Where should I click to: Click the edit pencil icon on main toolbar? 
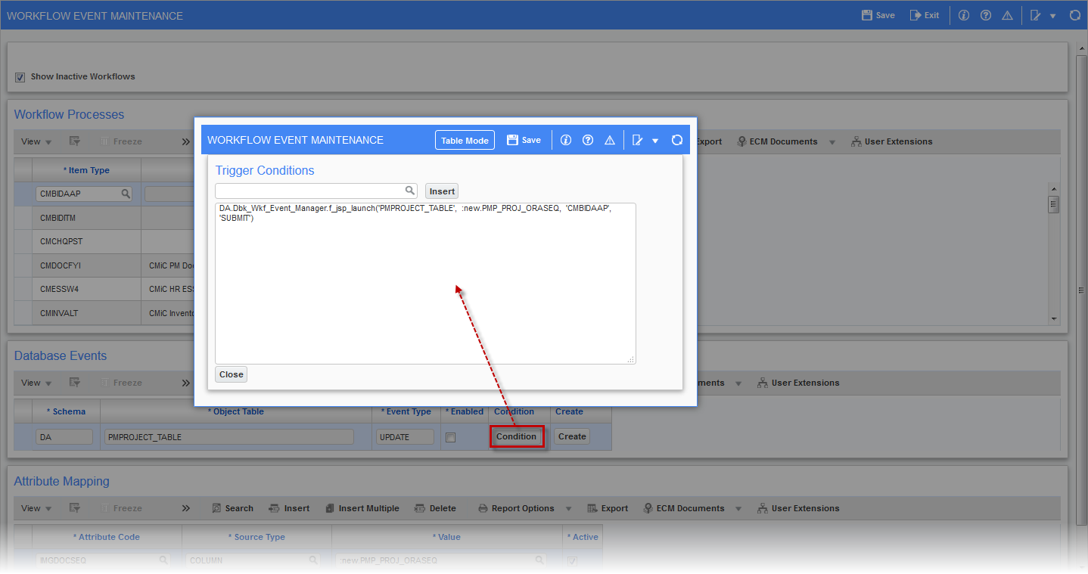tap(1036, 14)
